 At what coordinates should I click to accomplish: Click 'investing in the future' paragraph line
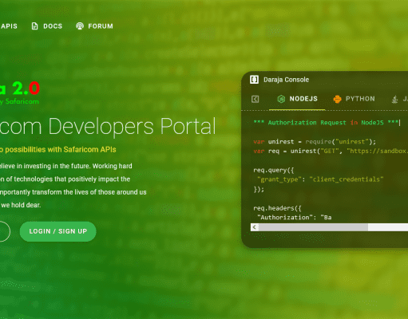66,166
